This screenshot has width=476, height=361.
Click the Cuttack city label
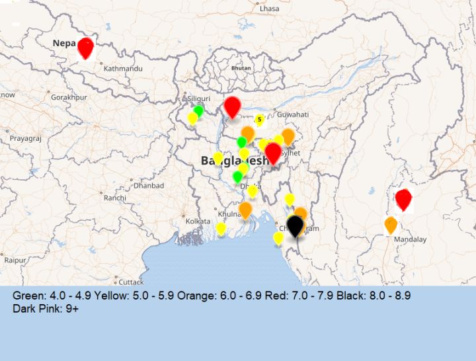click(x=131, y=282)
